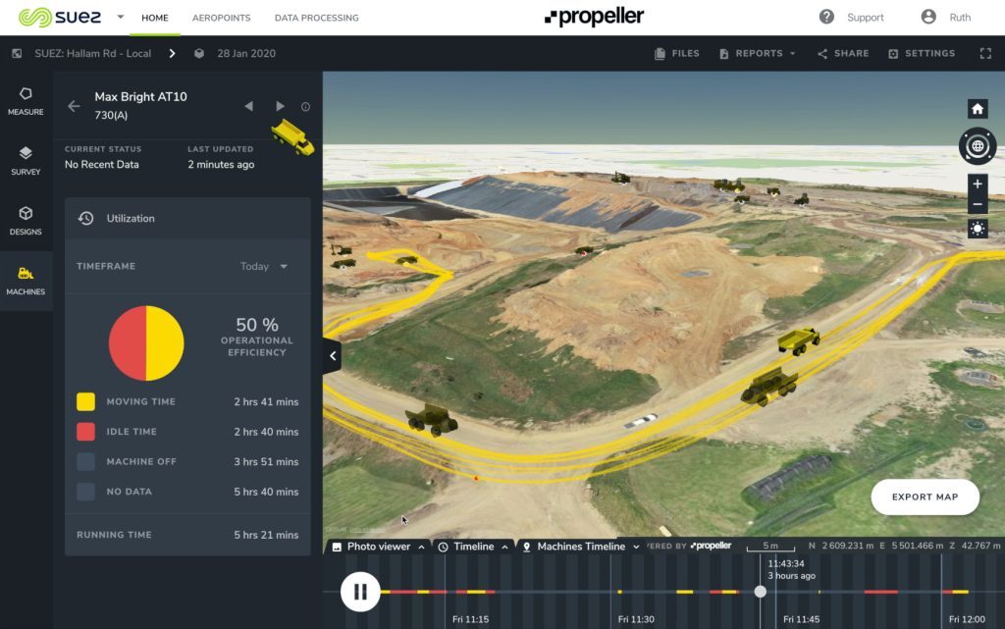Open the Designs panel
The width and height of the screenshot is (1005, 629).
[26, 220]
